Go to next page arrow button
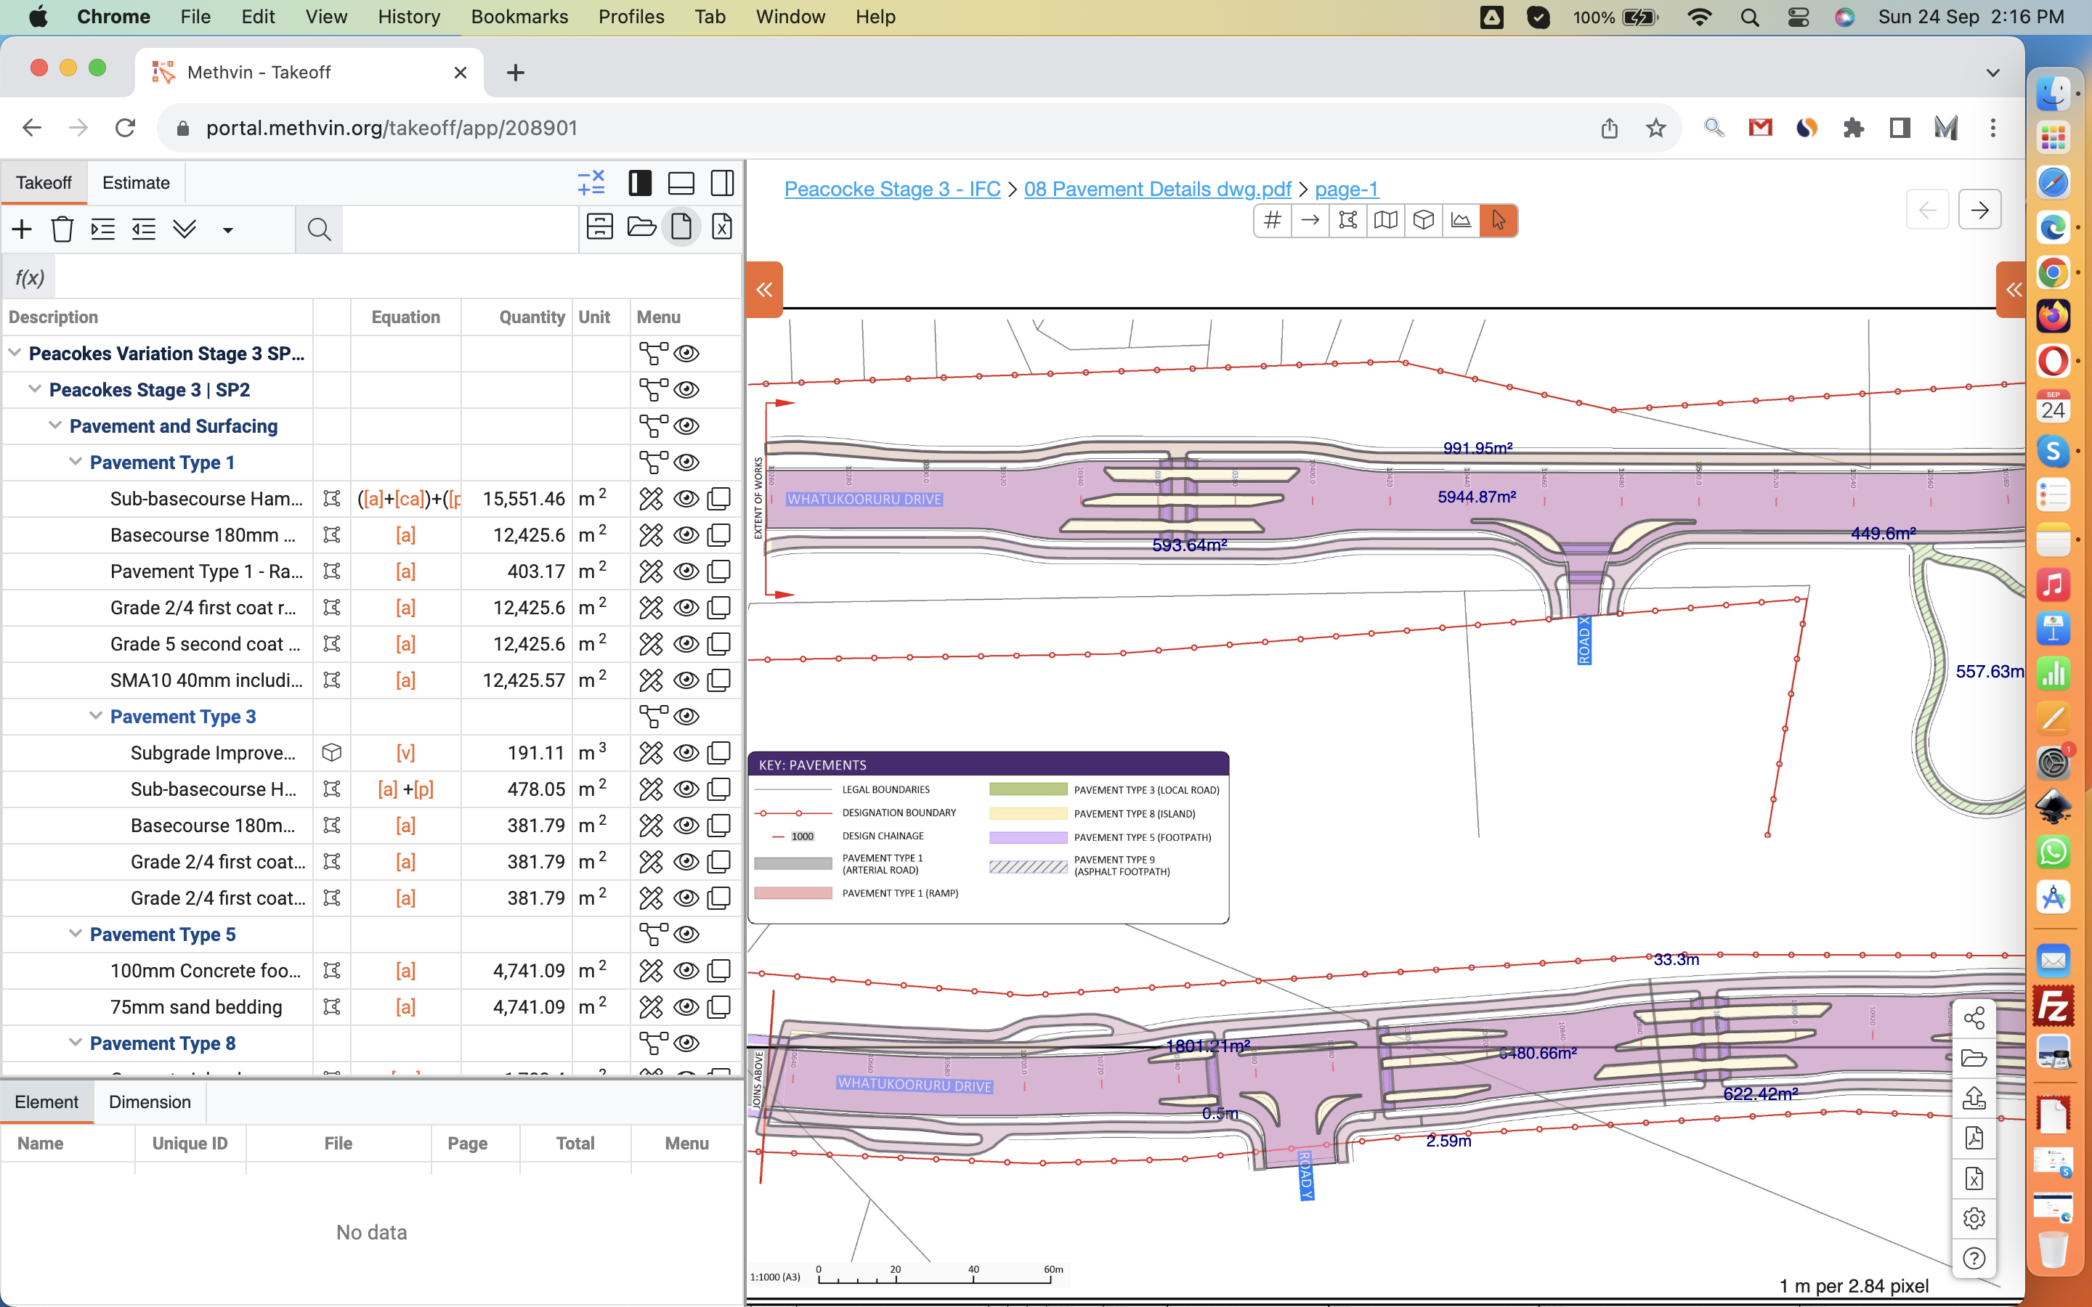Viewport: 2092px width, 1307px height. point(1979,210)
